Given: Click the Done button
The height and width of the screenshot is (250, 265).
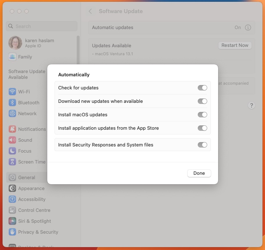Looking at the screenshot, I should [199, 173].
